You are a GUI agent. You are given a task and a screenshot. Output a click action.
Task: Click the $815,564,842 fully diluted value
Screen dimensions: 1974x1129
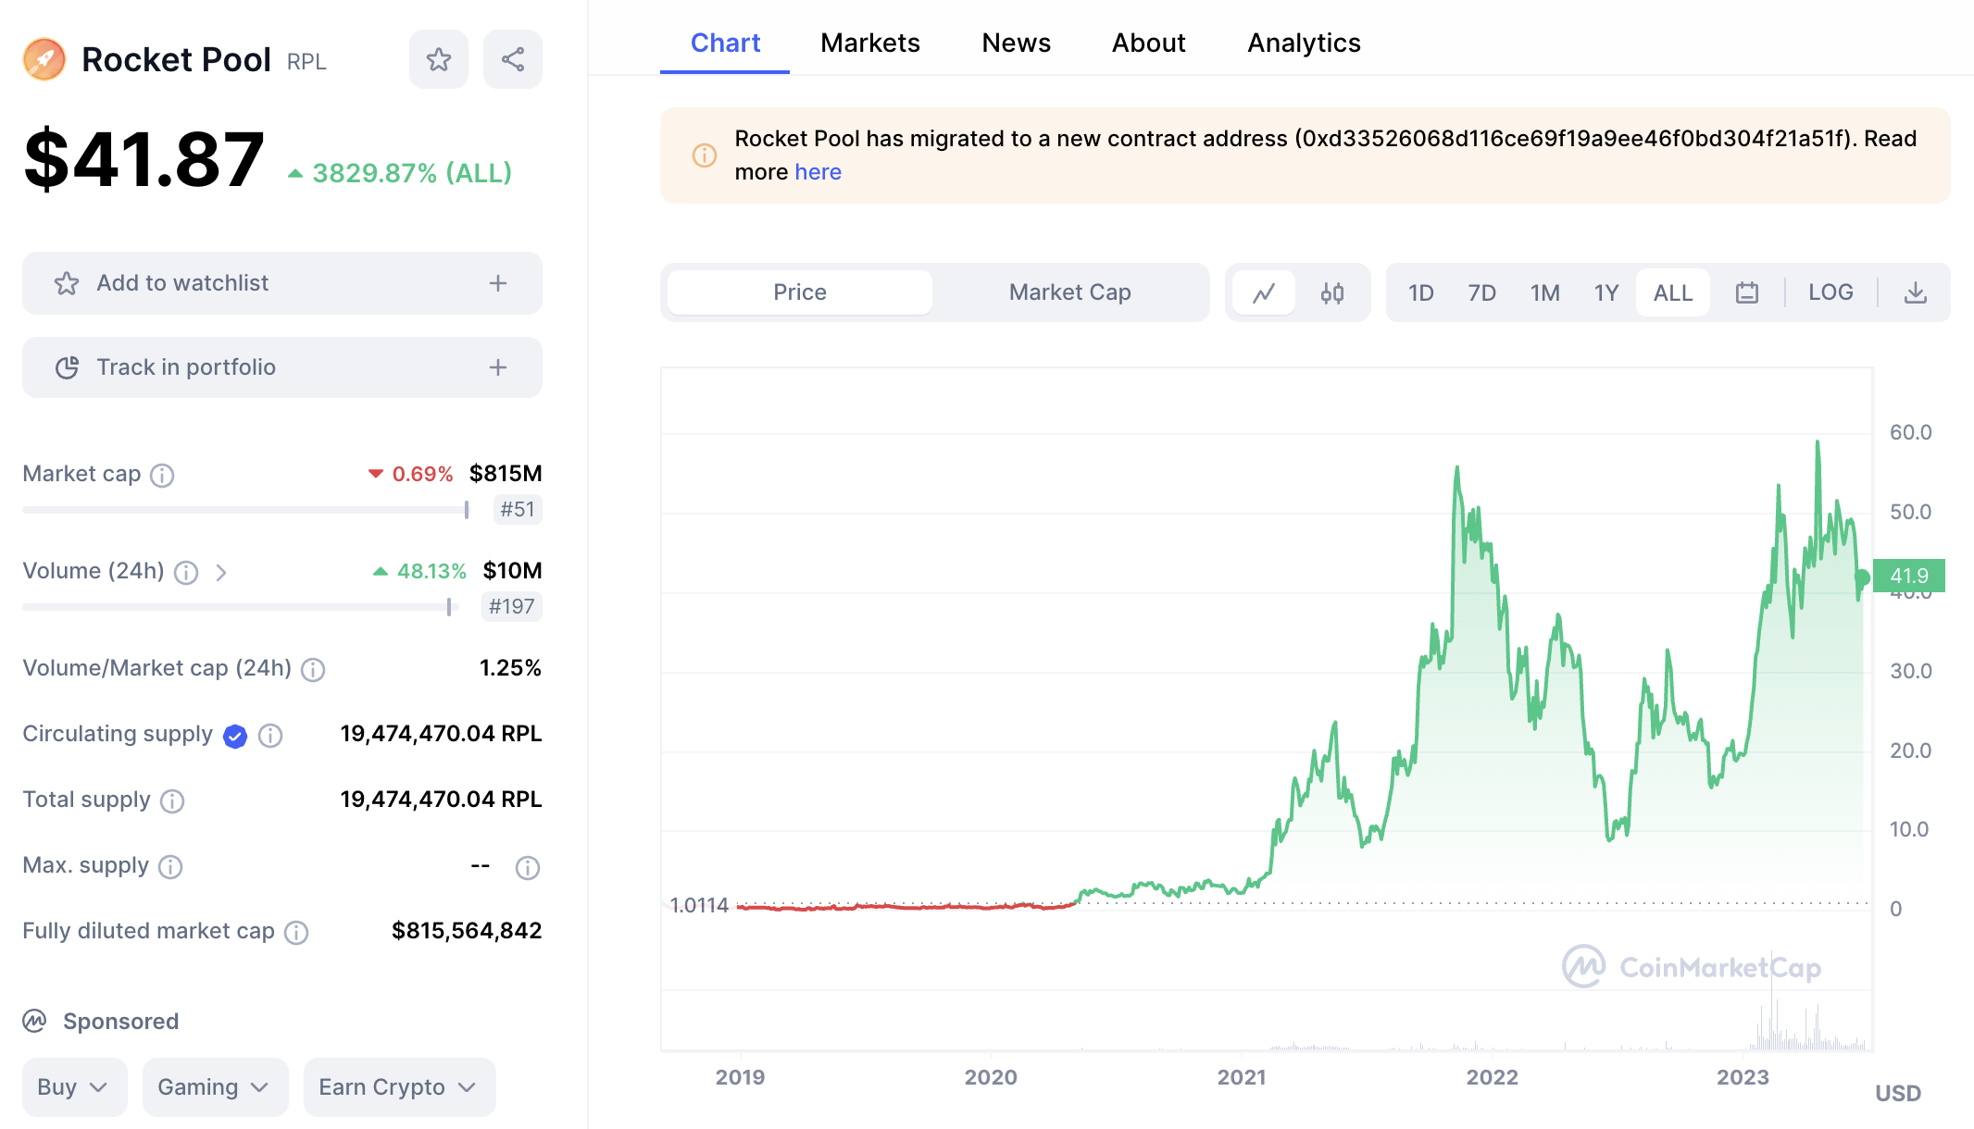tap(467, 931)
